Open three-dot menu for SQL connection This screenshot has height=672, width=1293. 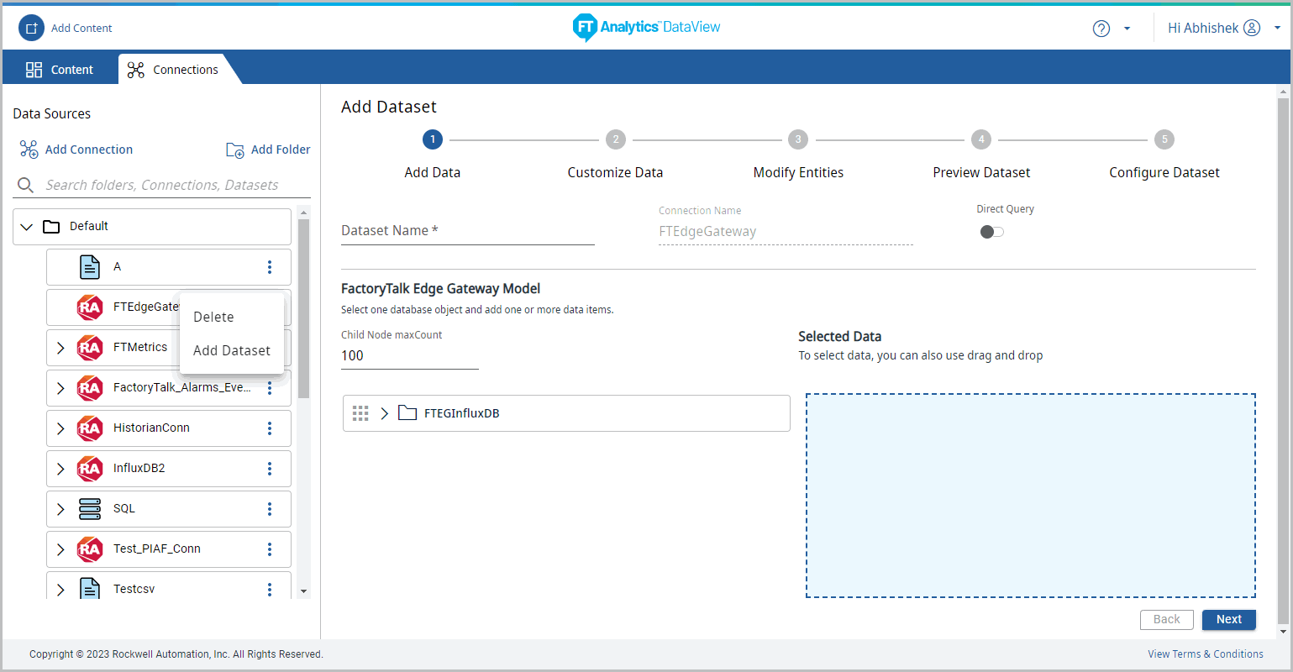tap(270, 509)
